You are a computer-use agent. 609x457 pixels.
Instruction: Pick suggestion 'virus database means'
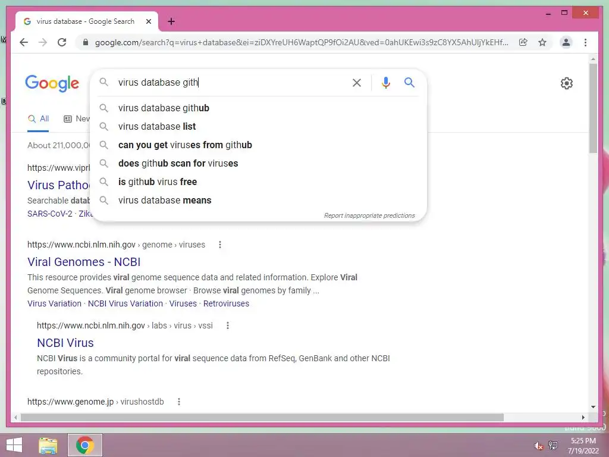pyautogui.click(x=259, y=200)
